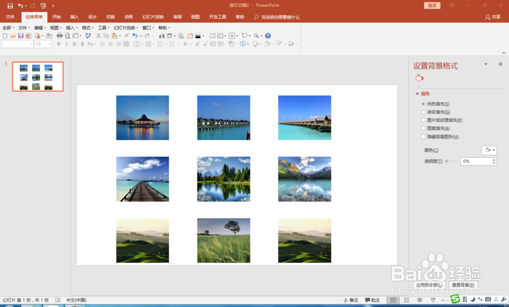509x307 pixels.
Task: Switch to the 切换 ribbon tab
Action: point(110,17)
